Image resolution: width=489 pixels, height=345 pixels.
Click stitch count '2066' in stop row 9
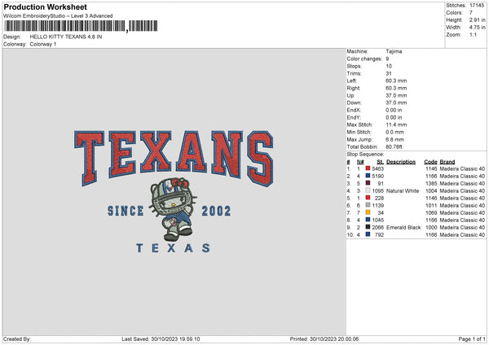tap(377, 227)
